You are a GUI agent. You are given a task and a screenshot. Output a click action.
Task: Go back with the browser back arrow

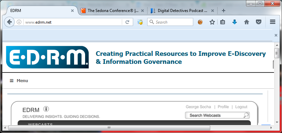click(9, 22)
